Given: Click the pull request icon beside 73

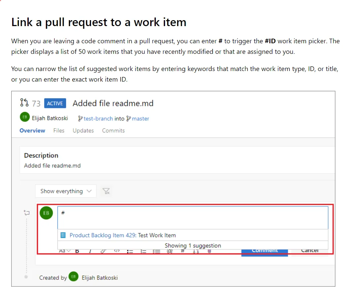Looking at the screenshot, I should [24, 103].
